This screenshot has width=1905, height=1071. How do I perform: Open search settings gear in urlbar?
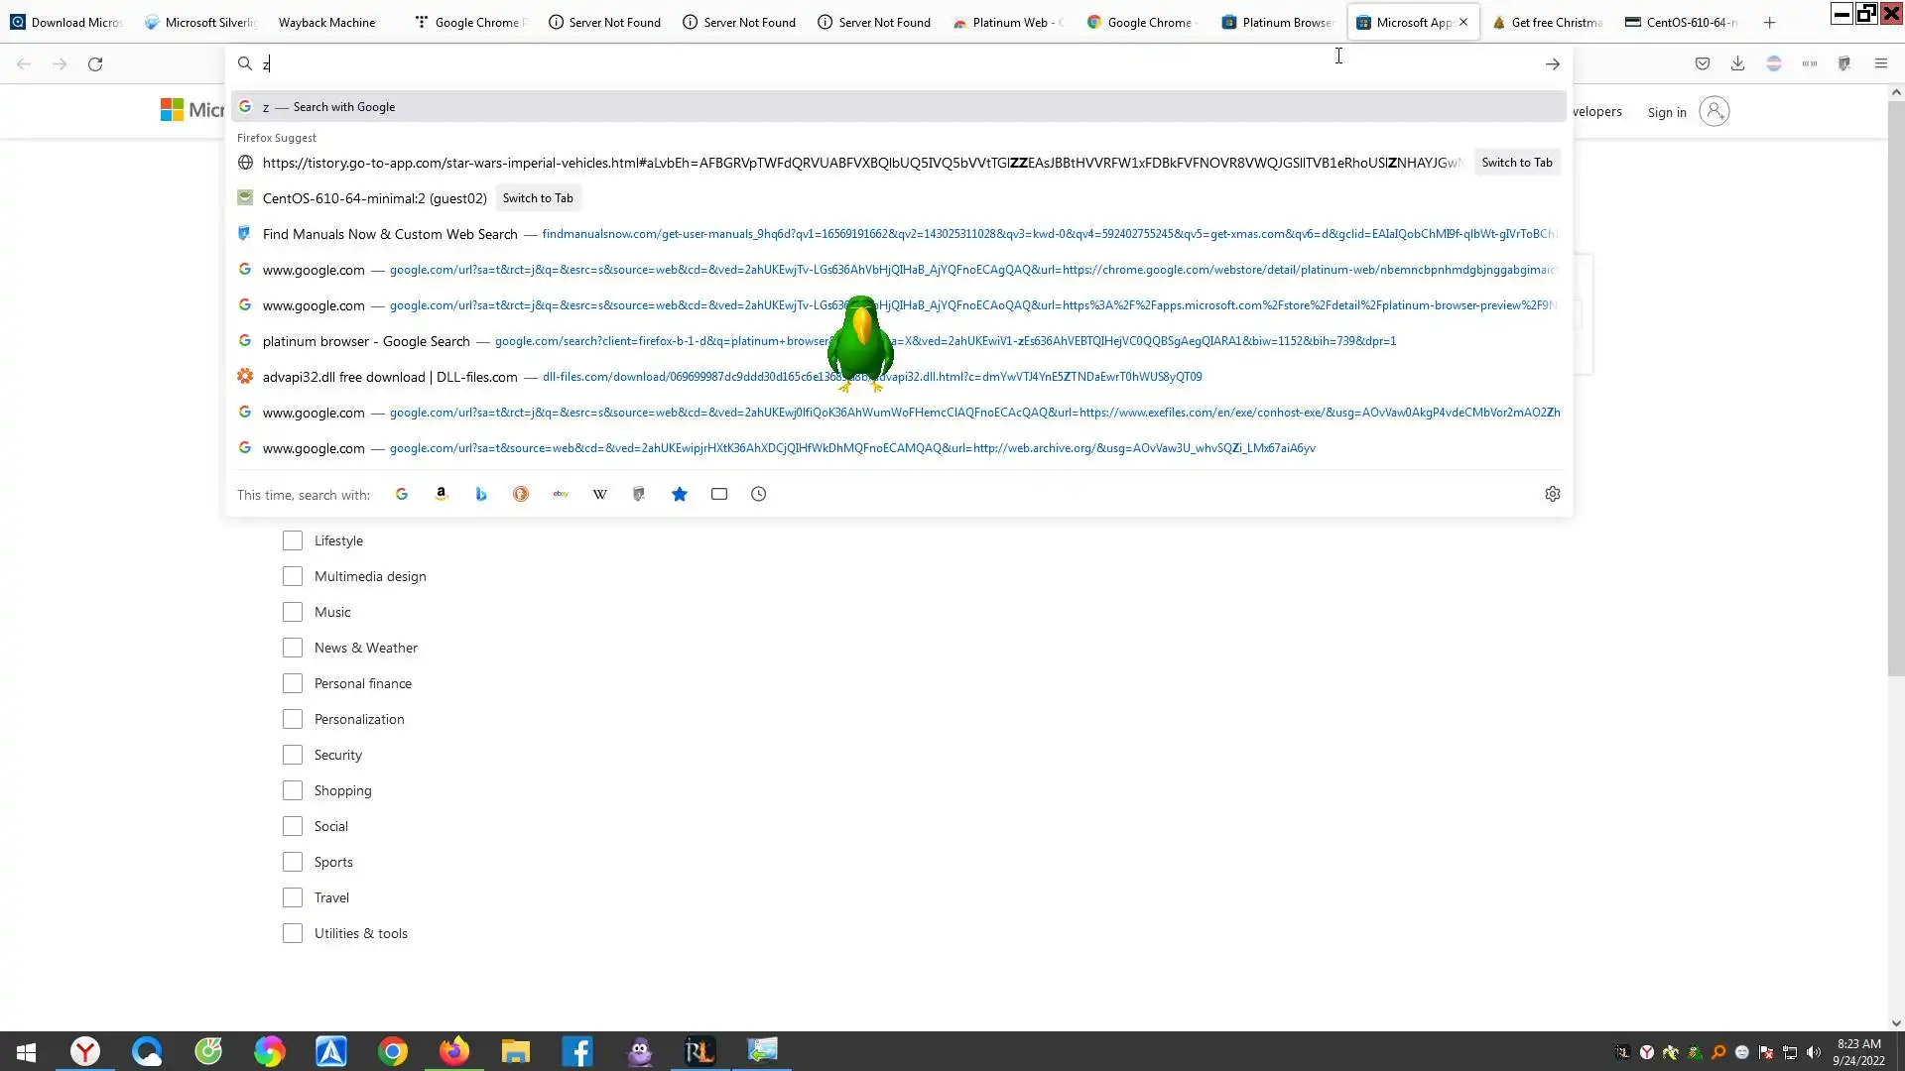1553,494
